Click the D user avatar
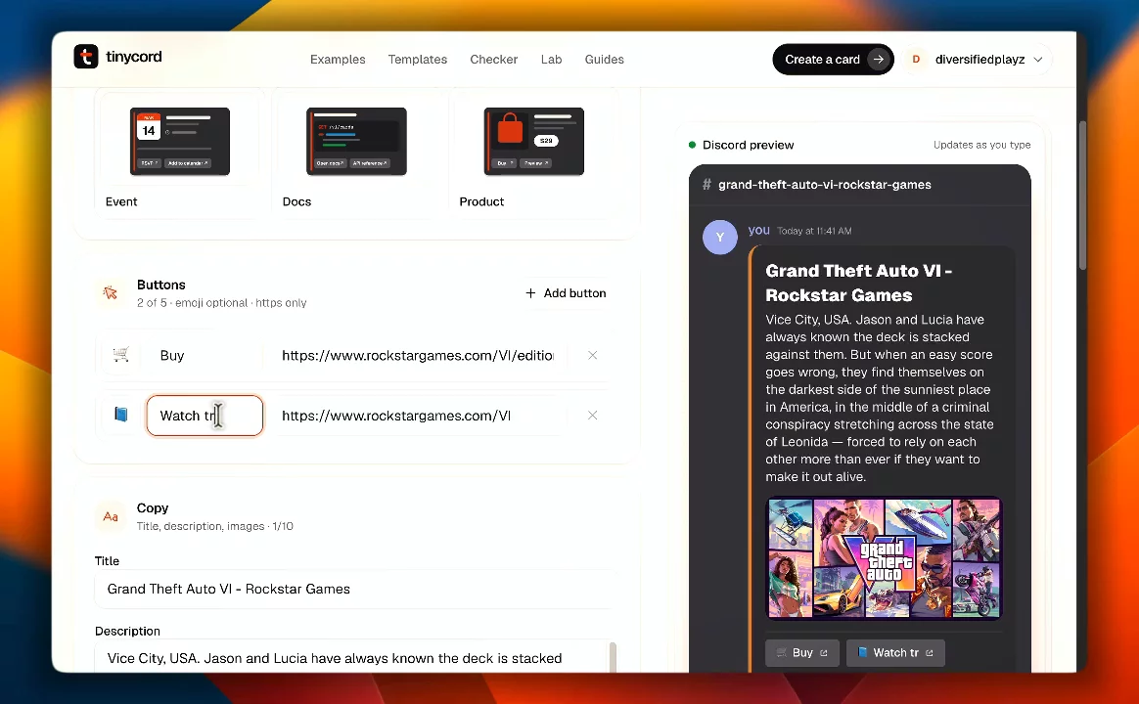1139x704 pixels. click(916, 60)
